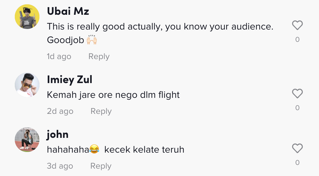Image resolution: width=319 pixels, height=176 pixels.
Task: Click the like count on john's comment
Action: (x=297, y=163)
